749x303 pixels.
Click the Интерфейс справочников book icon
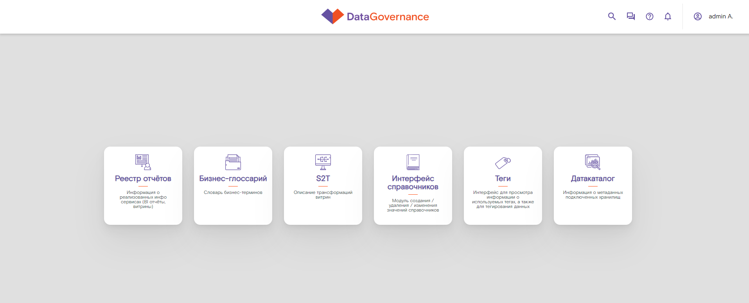(413, 162)
